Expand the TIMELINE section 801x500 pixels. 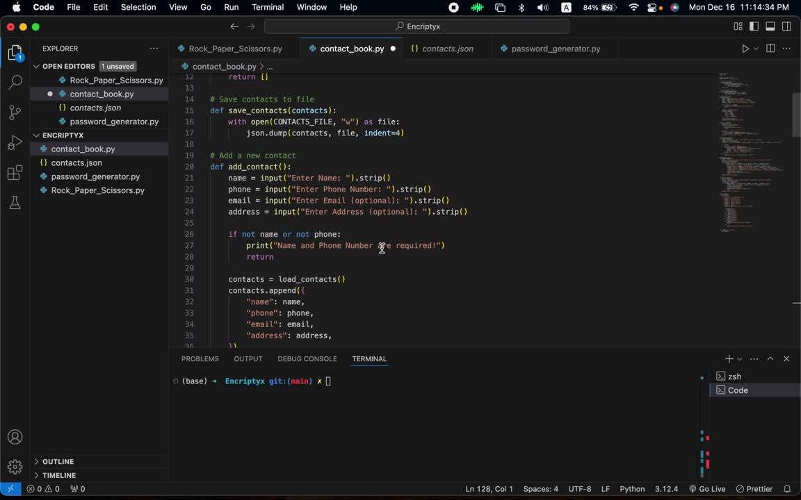pos(59,476)
